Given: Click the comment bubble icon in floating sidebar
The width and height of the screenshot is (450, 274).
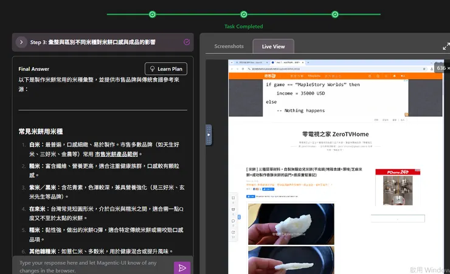Looking at the screenshot, I should 233,221.
